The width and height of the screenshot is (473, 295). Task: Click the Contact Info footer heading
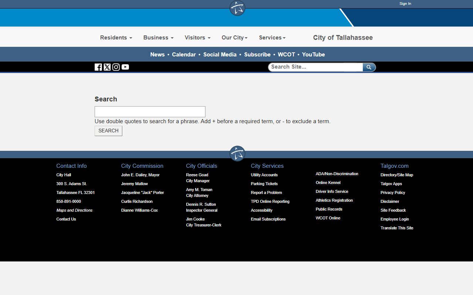tap(71, 166)
